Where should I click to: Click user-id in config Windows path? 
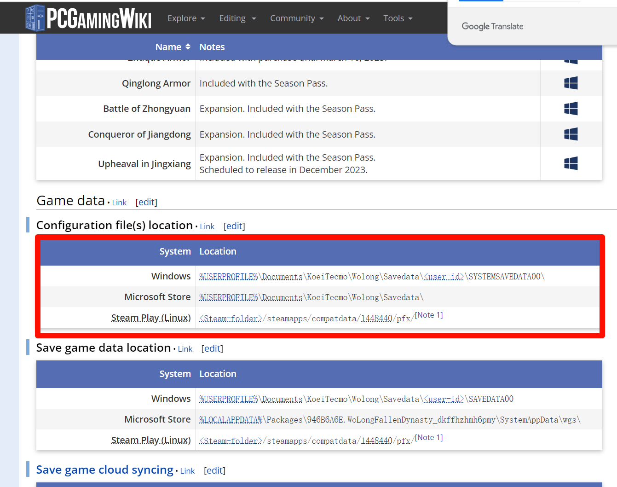[x=444, y=277]
